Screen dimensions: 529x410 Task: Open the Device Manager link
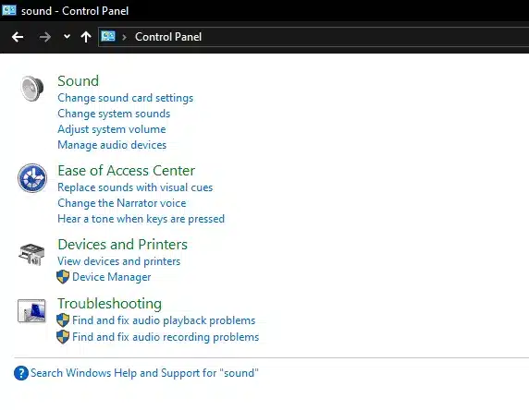tap(112, 277)
